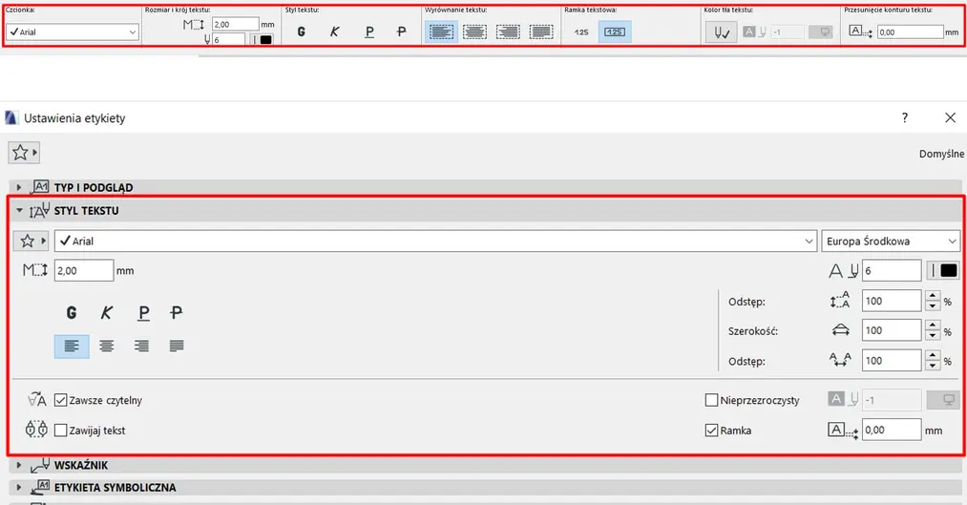This screenshot has height=505, width=967.
Task: Select left text alignment in top info box
Action: (442, 32)
